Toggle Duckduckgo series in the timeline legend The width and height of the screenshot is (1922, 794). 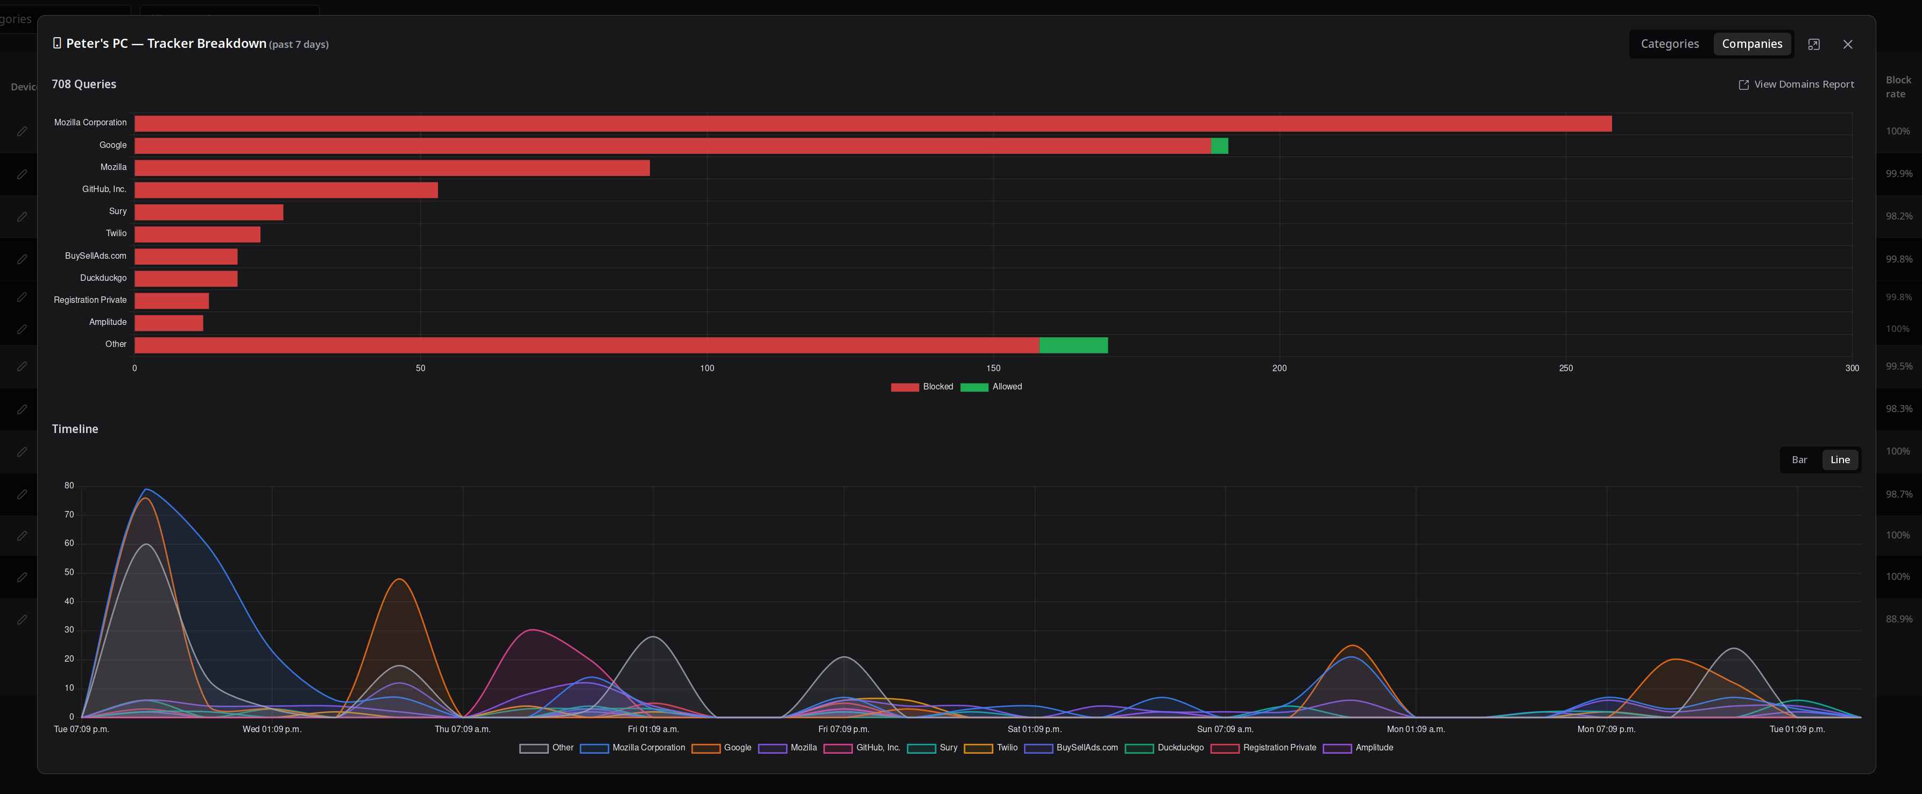point(1164,748)
